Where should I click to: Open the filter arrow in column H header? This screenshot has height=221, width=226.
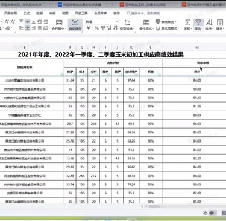click(x=98, y=74)
